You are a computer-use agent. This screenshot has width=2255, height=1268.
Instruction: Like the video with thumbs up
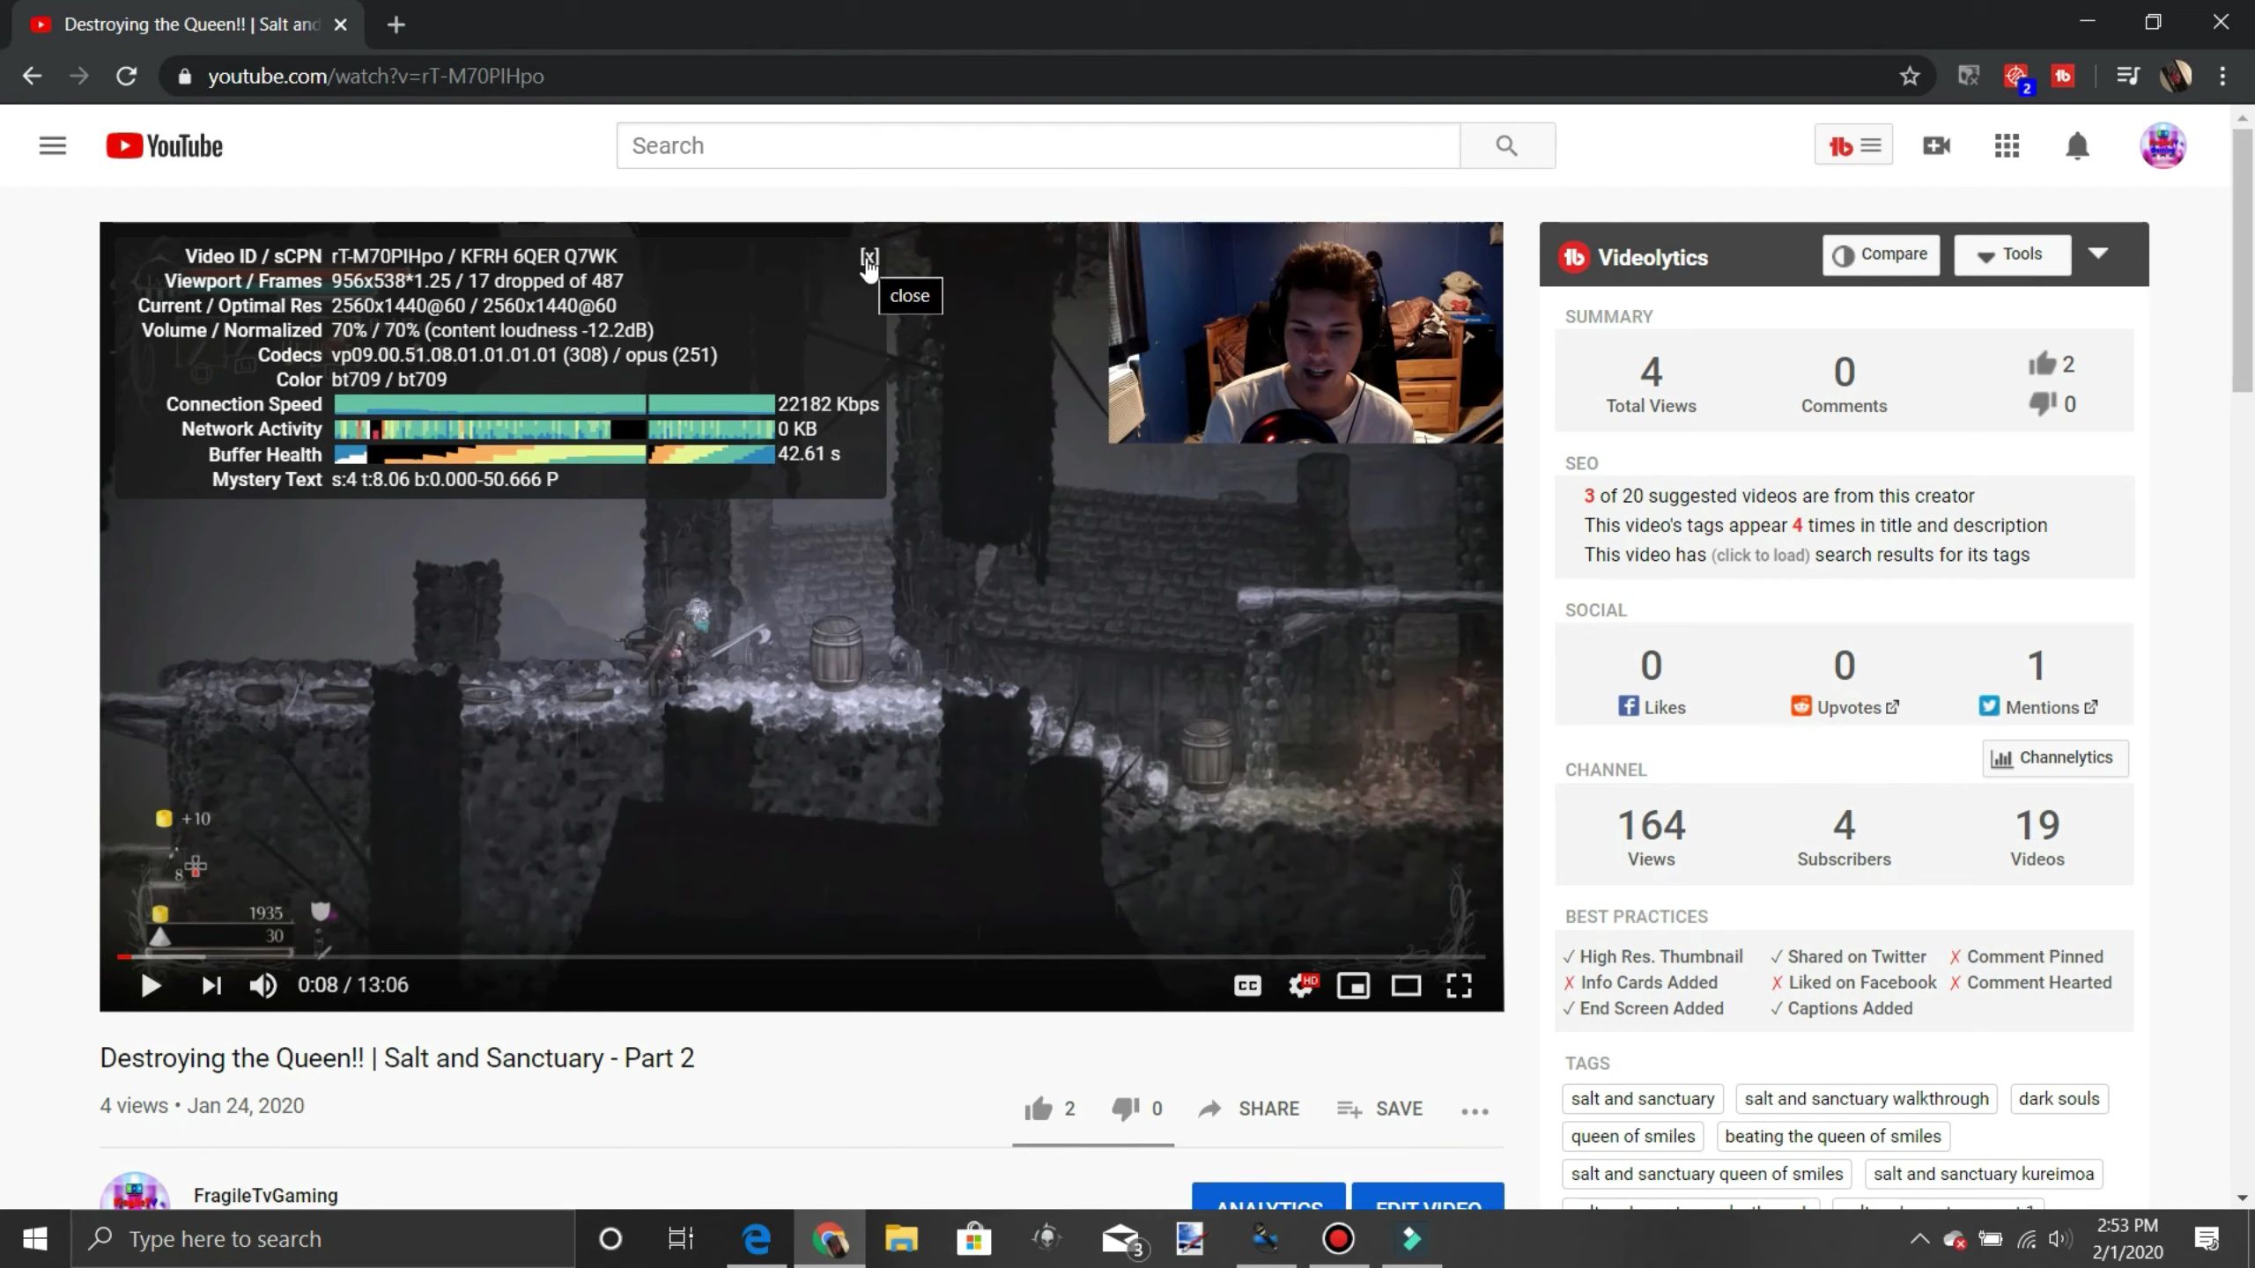click(x=1049, y=1109)
